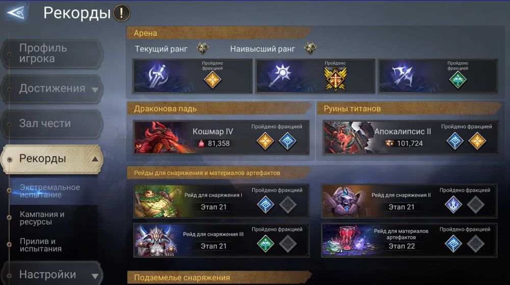The height and width of the screenshot is (285, 510).
Task: Click green faction badge in Рейд для снаряжения III
Action: 265,244
